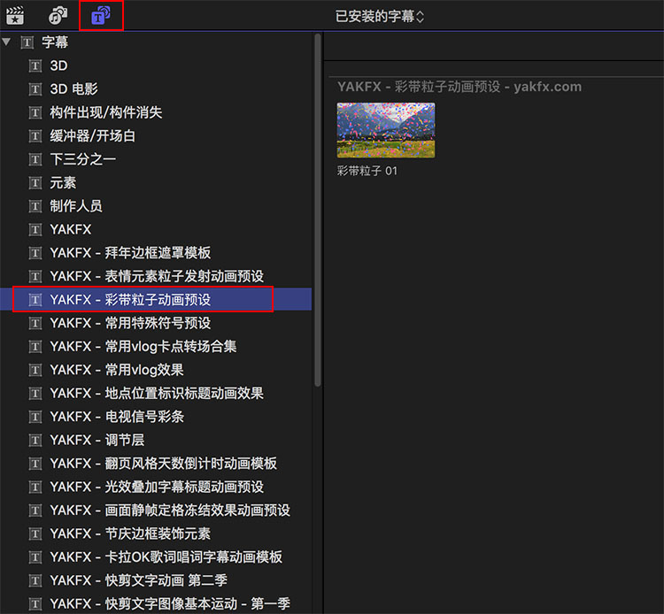Open the Libraries sidebar clapperboard icon

coord(15,15)
